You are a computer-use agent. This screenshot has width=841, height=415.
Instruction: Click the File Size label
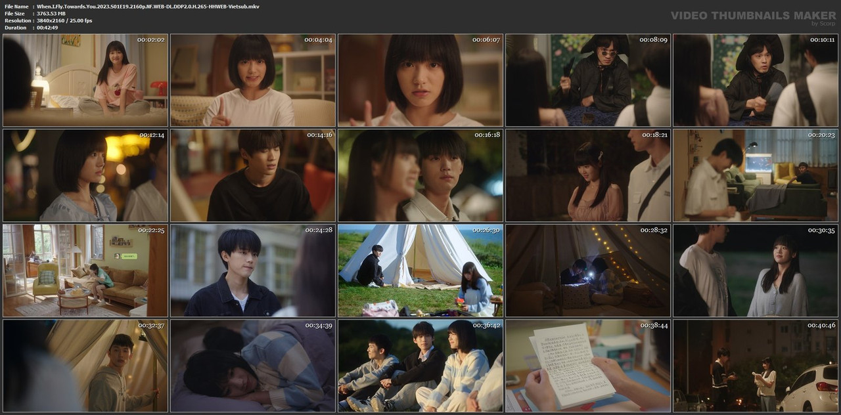click(x=14, y=13)
